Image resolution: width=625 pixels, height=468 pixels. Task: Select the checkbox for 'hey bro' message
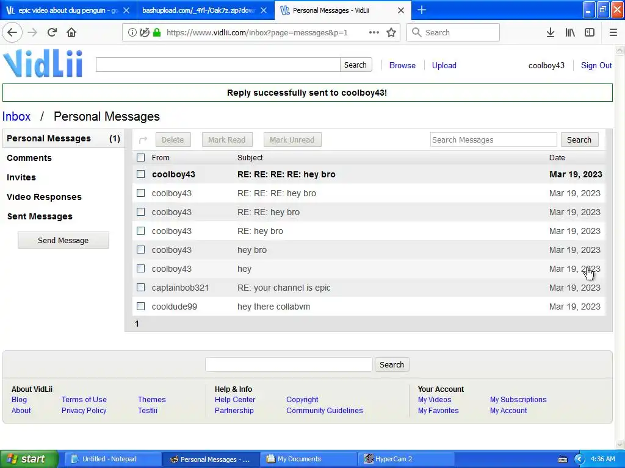click(141, 249)
